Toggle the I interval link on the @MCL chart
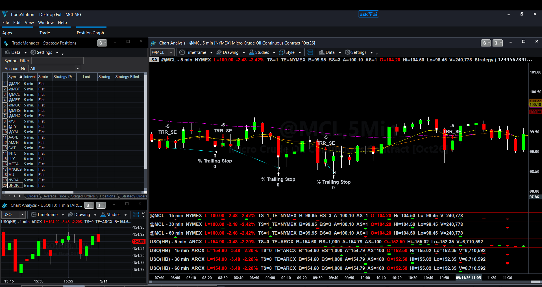This screenshot has width=542, height=287. (x=498, y=43)
